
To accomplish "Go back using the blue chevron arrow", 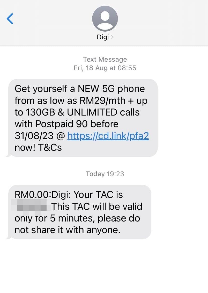I will (10, 19).
